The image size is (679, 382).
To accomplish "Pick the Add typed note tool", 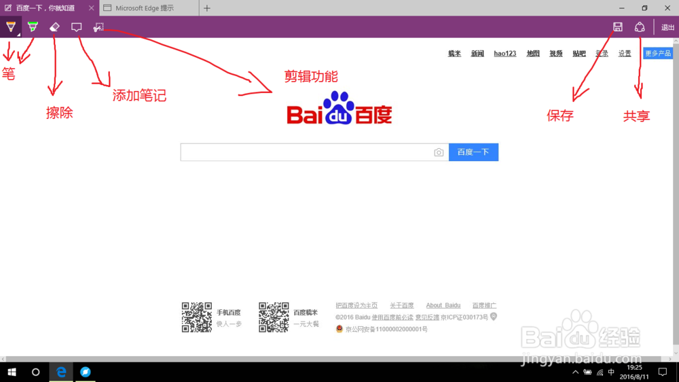I will coord(76,27).
